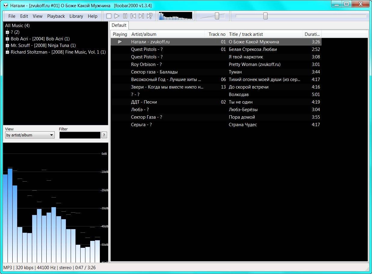Select "Високосный Год" playlist entry
Screen dimensions: 372x274
[x=216, y=79]
